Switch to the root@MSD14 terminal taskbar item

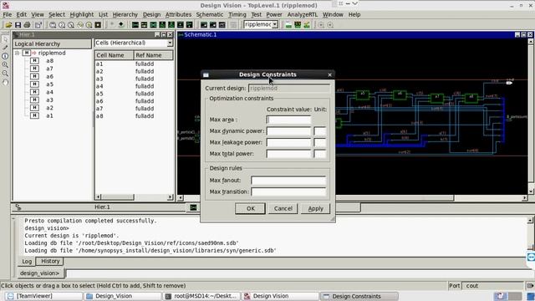pos(201,296)
